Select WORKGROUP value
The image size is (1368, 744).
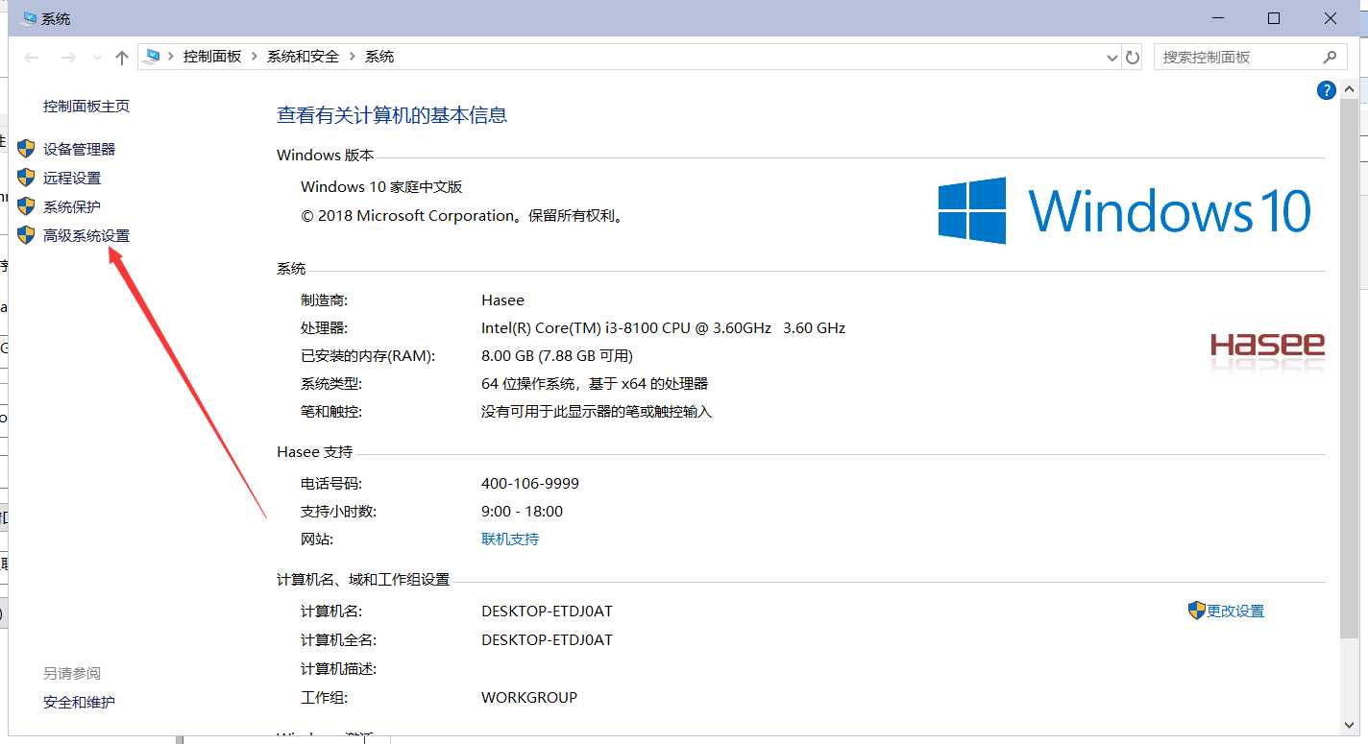(529, 697)
